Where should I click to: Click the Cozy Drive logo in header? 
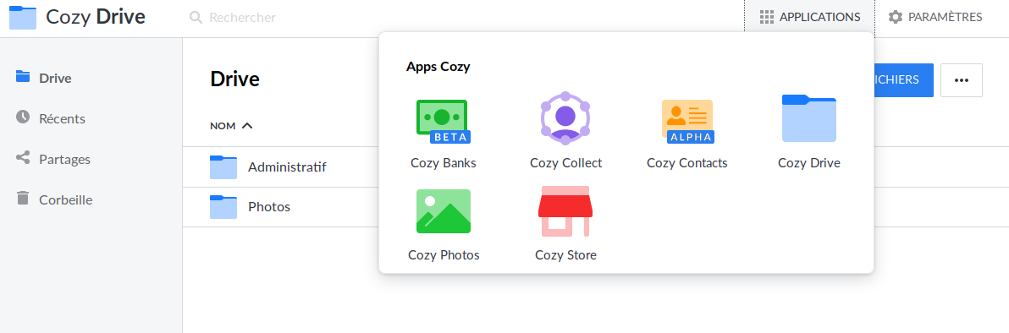pyautogui.click(x=23, y=18)
